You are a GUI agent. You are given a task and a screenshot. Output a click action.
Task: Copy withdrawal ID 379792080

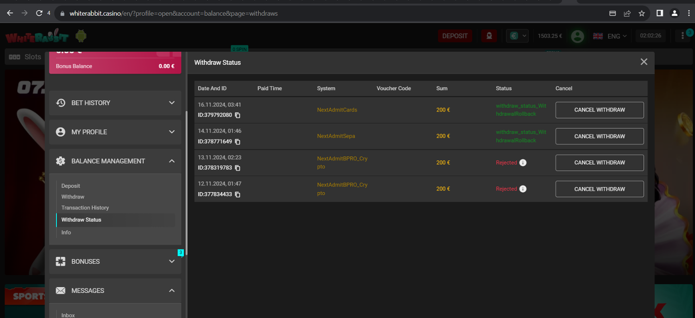[x=238, y=115]
